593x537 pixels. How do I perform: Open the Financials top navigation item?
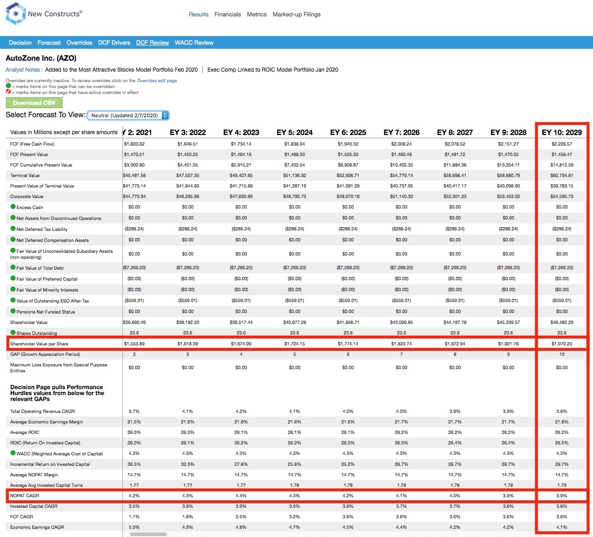pos(228,15)
